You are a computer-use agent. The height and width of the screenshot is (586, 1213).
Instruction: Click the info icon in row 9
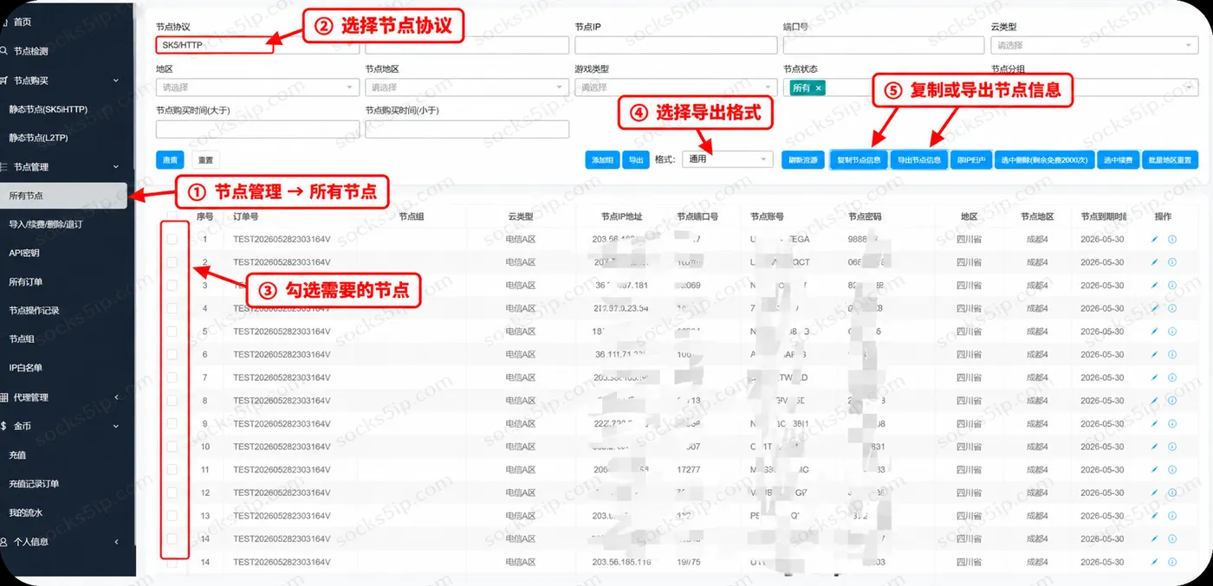[1172, 423]
